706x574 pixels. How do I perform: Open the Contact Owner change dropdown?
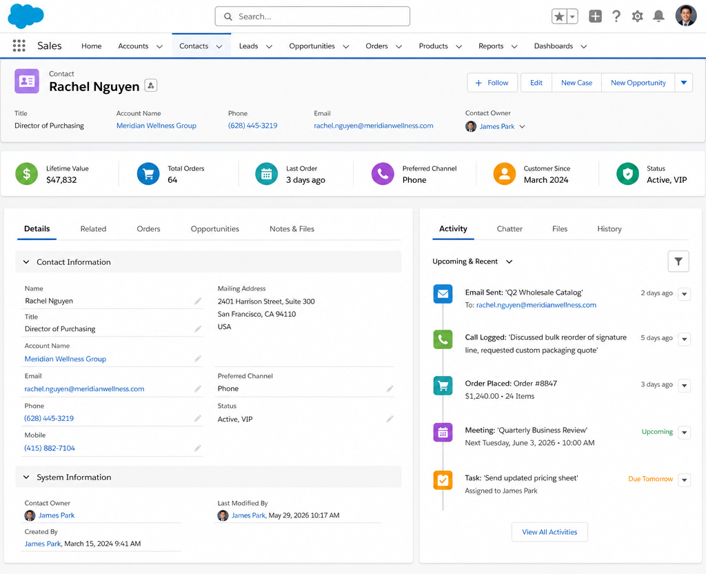[523, 127]
